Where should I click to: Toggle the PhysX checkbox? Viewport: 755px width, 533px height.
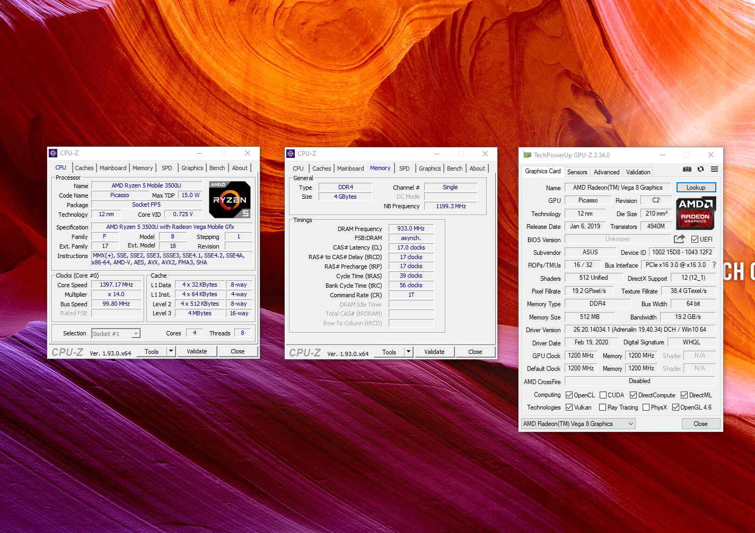[646, 407]
